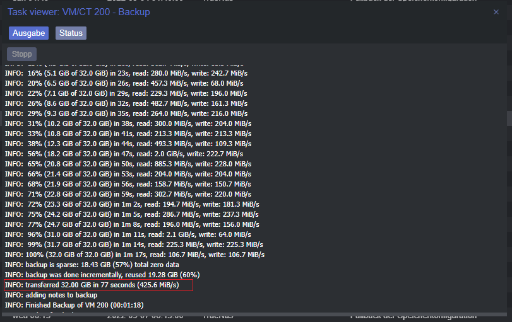Viewport: 512px width, 322px height.
Task: Select the log line starting 26% (8.6 GiB
Action: click(x=126, y=103)
